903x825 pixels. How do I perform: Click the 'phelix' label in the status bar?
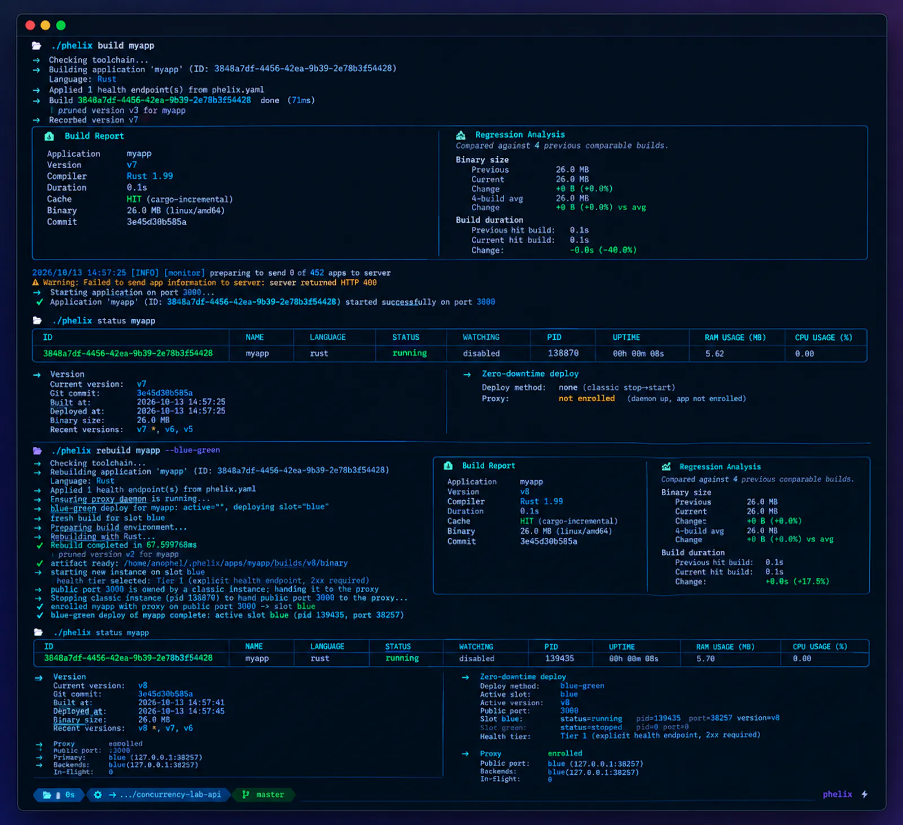837,795
